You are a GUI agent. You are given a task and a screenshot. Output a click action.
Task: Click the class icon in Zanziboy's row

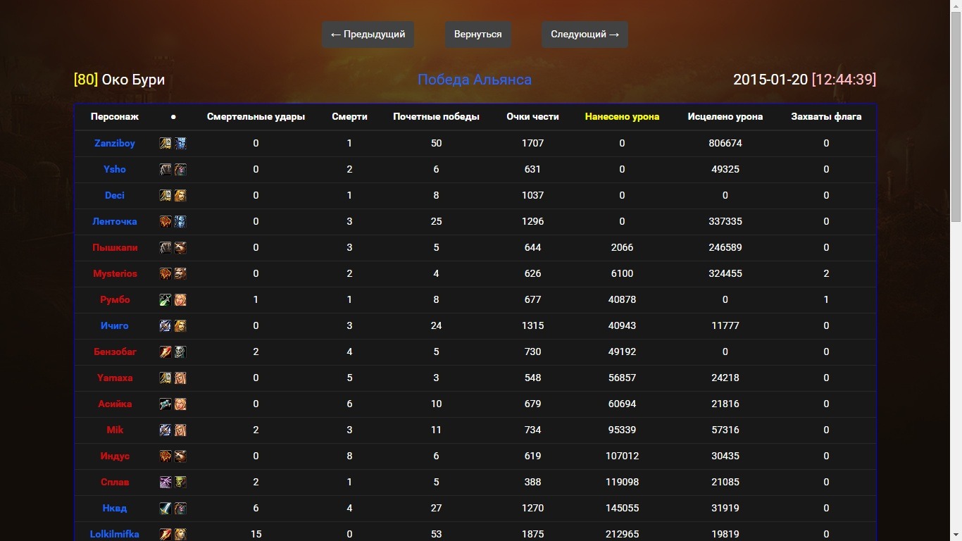pyautogui.click(x=165, y=144)
